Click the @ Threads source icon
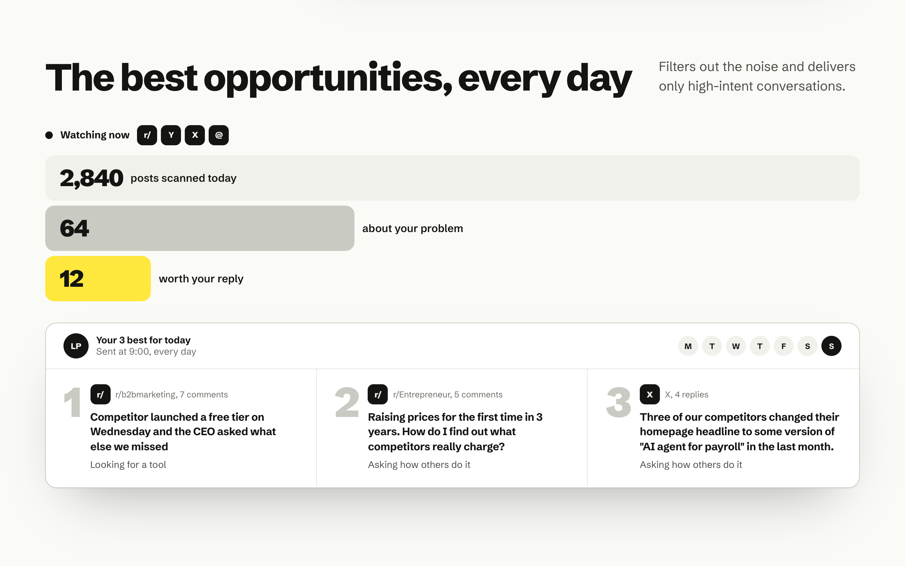Viewport: 905px width, 566px height. click(x=219, y=135)
